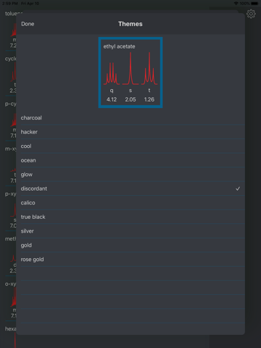Apply the calico theme

tap(130, 203)
